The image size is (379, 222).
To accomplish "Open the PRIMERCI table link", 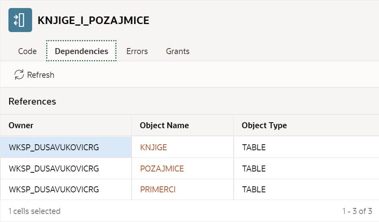I will 158,190.
